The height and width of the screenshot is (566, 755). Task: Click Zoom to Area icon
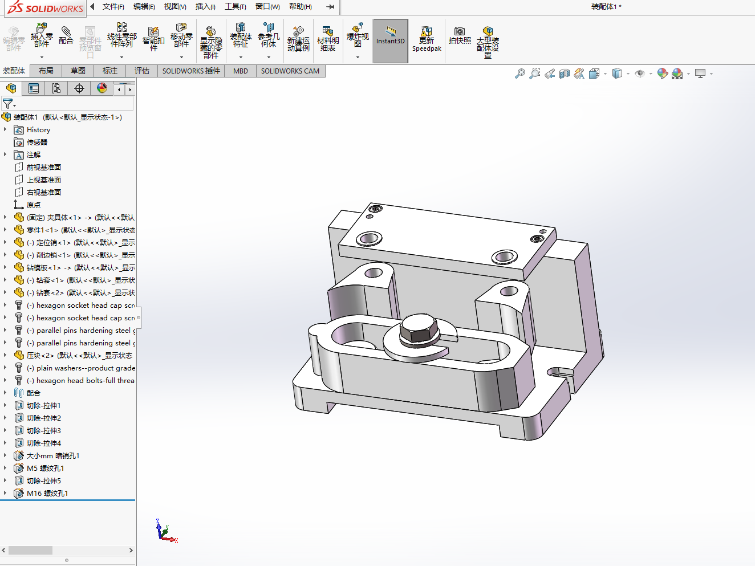tap(534, 74)
